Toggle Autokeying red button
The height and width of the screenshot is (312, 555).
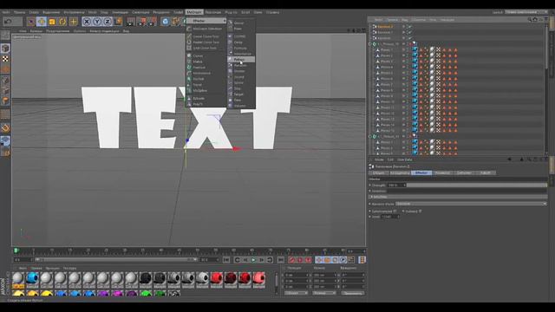(x=300, y=260)
